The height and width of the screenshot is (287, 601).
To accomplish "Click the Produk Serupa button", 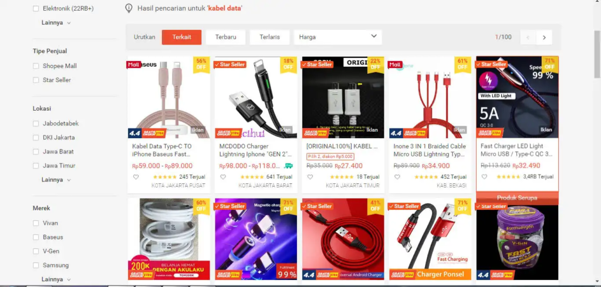I will coord(517,198).
